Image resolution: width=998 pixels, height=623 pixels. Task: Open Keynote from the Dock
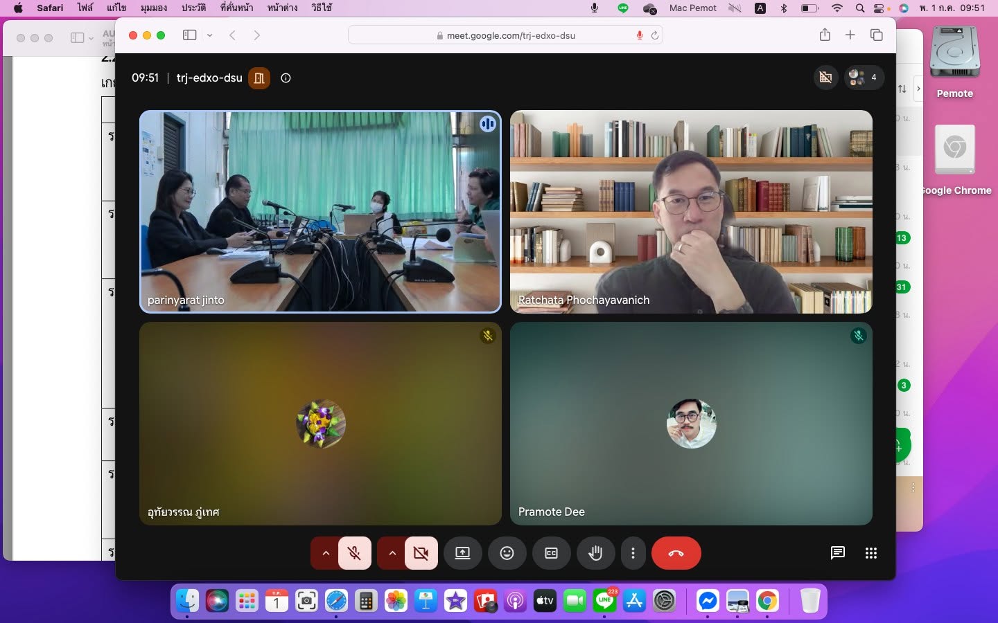tap(426, 600)
